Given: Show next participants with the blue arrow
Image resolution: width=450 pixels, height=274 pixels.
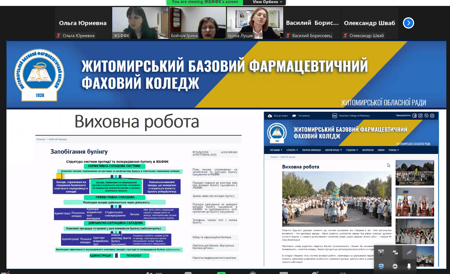Looking at the screenshot, I should pos(408,23).
